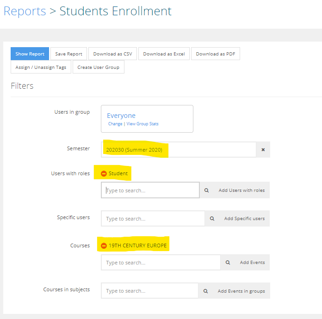The height and width of the screenshot is (319, 322).
Task: Download the report as Excel
Action: click(x=164, y=54)
